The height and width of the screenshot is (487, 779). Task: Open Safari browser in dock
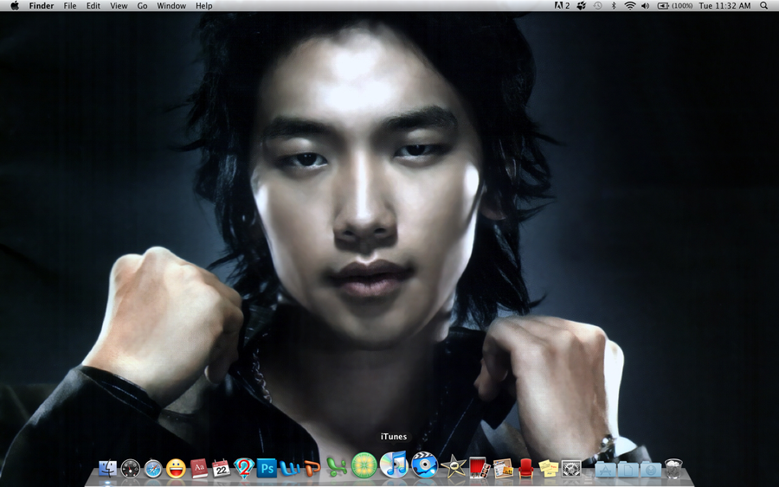[153, 469]
